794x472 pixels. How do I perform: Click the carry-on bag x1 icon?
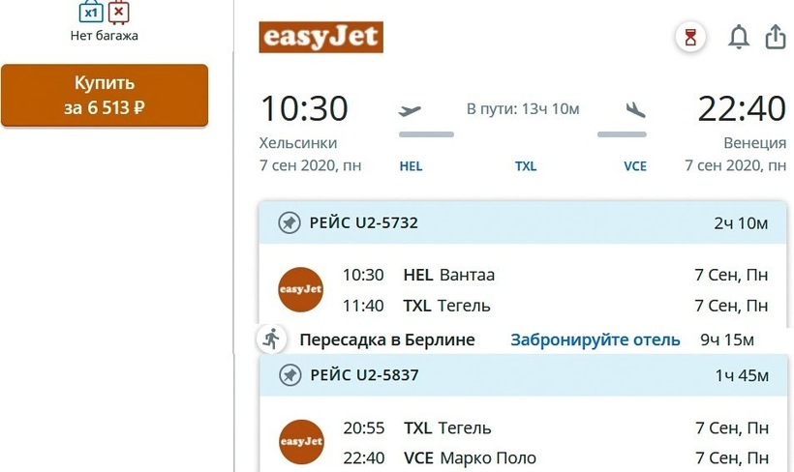pos(90,13)
